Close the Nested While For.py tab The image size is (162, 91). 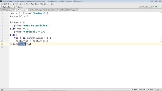pyautogui.click(x=76, y=10)
